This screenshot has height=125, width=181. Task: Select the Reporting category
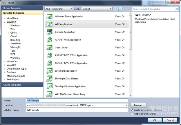(x=15, y=40)
